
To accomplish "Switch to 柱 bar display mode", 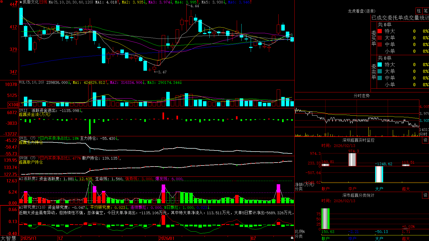I will (x=419, y=11).
